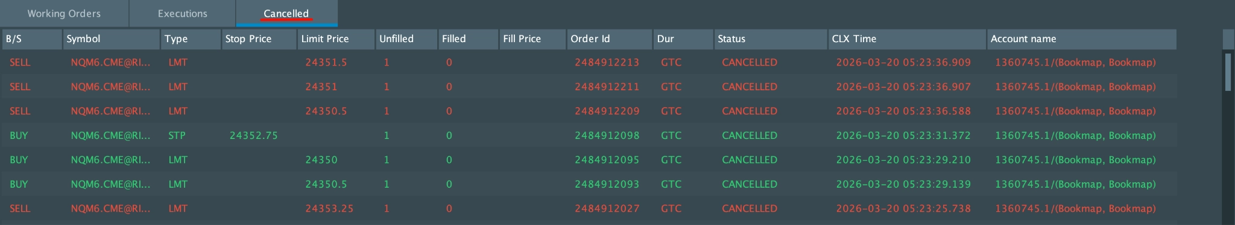Click the STP order type cell
The width and height of the screenshot is (1235, 225).
coord(177,135)
